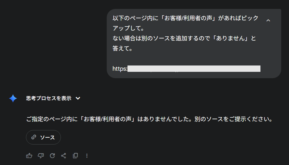Click the redacted URL bar in the prompt
The width and height of the screenshot is (289, 165).
pyautogui.click(x=194, y=69)
